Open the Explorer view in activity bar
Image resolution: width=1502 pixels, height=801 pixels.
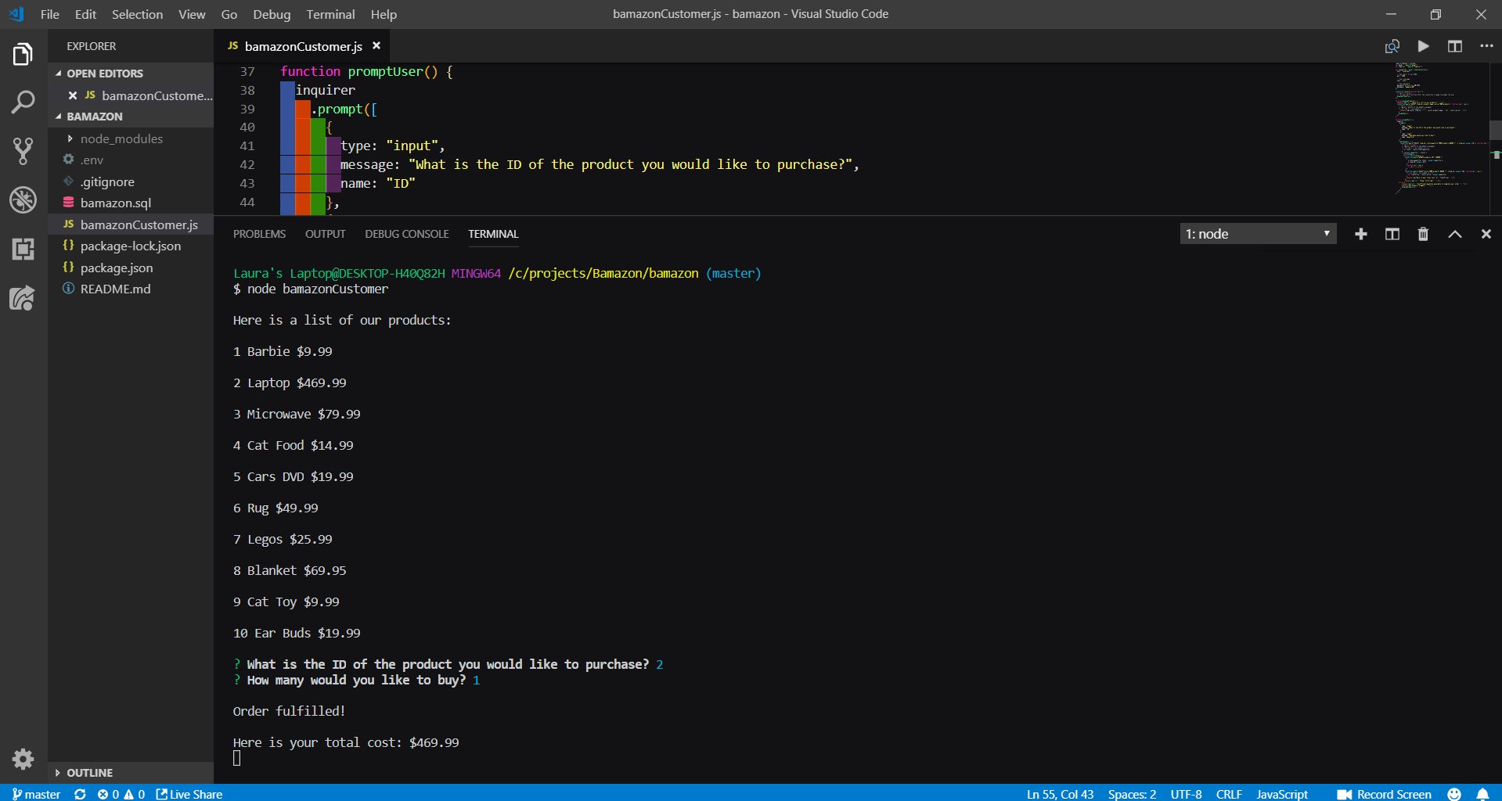(23, 54)
